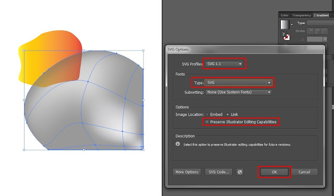Apply gradient along stroke icon
The image size is (334, 196).
click(318, 31)
